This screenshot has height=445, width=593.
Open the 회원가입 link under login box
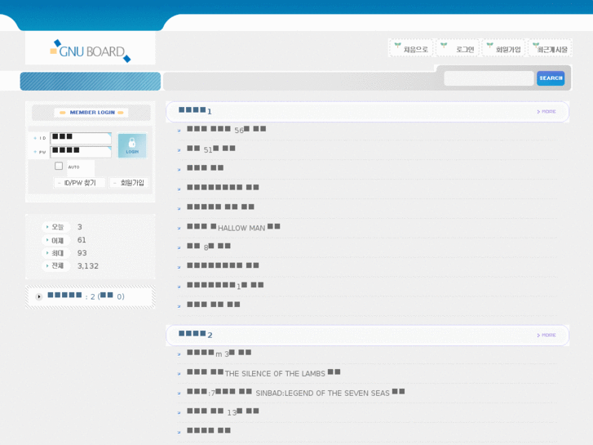pos(129,183)
